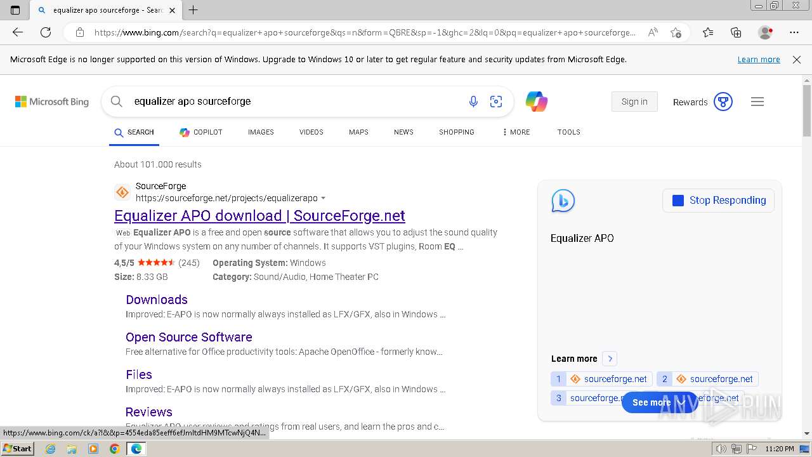Click the Stop Responding button
Screen dimensions: 812x457
[x=718, y=201]
